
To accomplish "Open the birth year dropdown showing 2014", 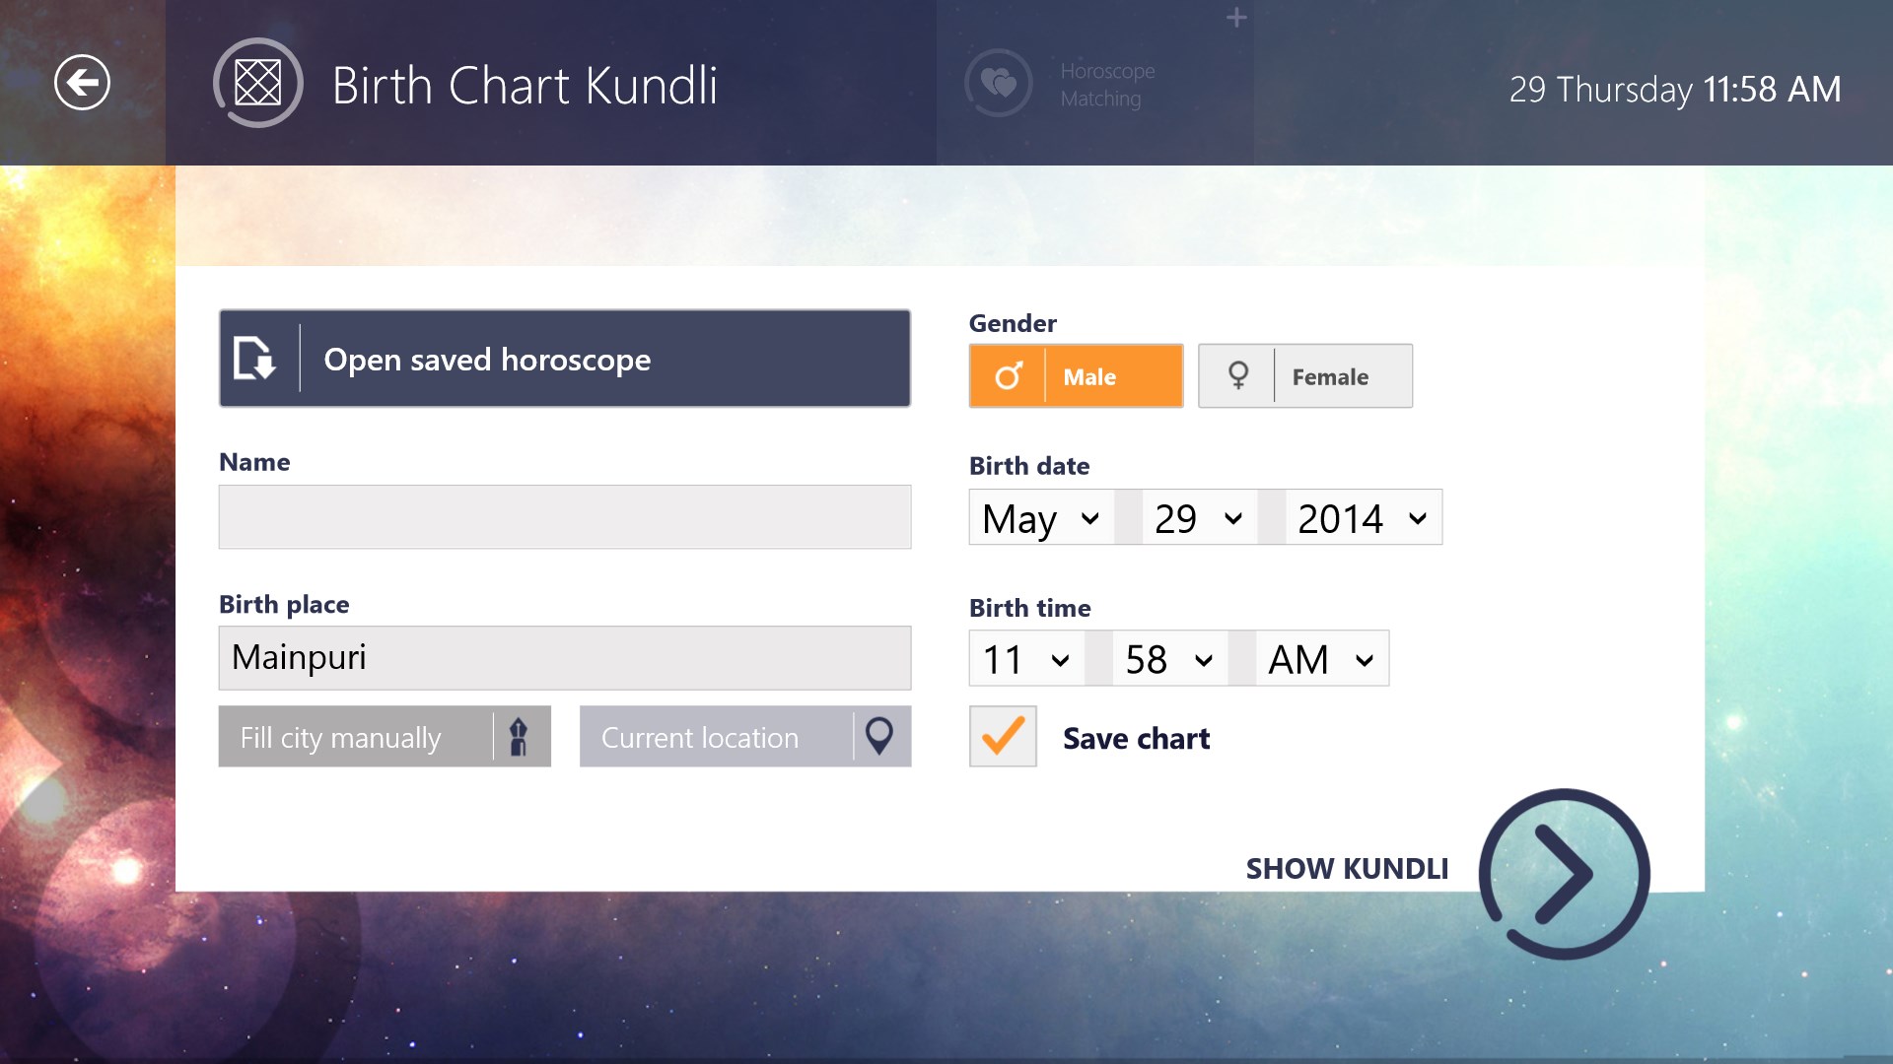I will coord(1364,517).
